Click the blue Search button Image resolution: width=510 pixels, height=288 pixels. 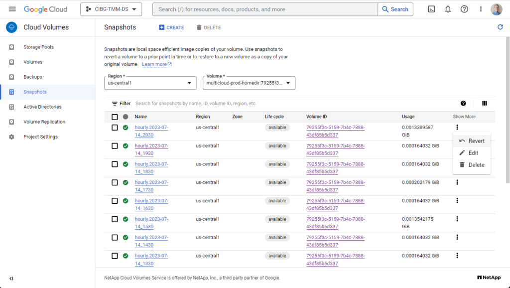tap(395, 9)
